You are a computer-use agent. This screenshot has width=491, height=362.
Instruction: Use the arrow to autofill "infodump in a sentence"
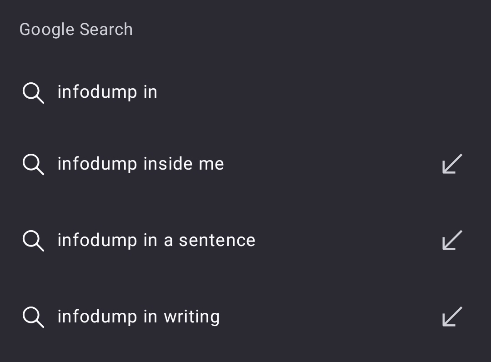coord(452,240)
